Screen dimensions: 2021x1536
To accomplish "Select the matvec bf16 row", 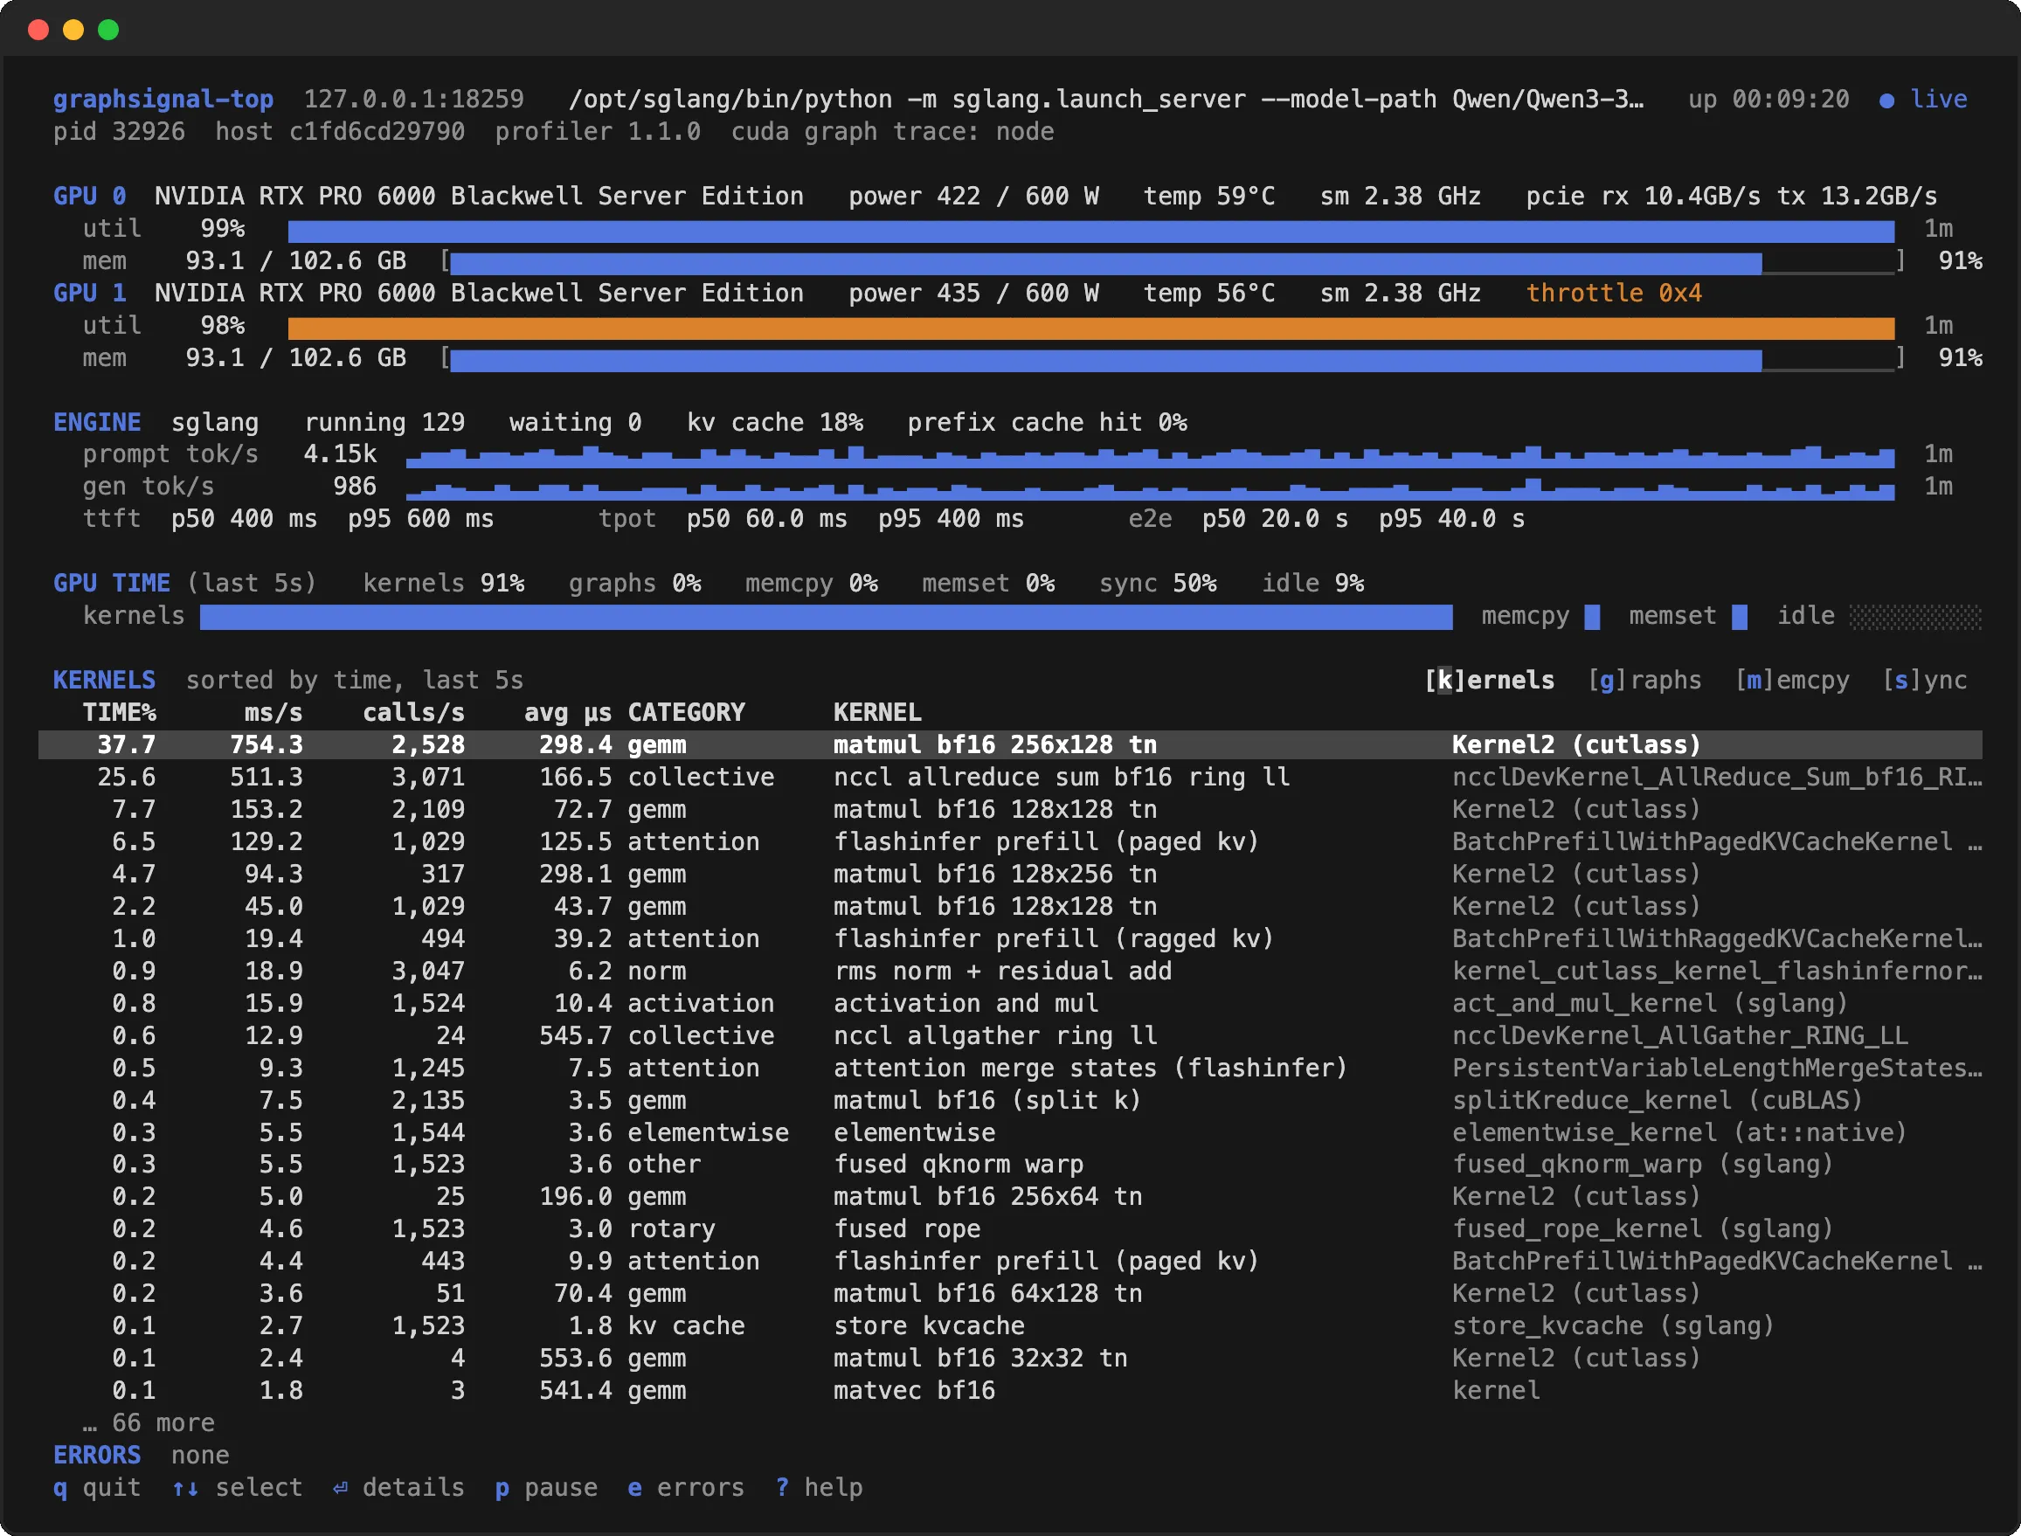I will pos(1010,1391).
